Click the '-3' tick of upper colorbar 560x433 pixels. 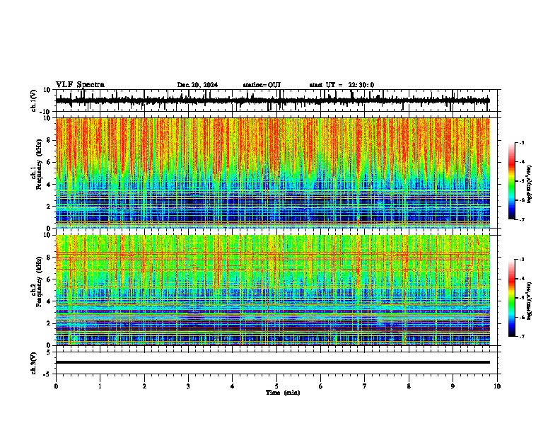point(521,142)
